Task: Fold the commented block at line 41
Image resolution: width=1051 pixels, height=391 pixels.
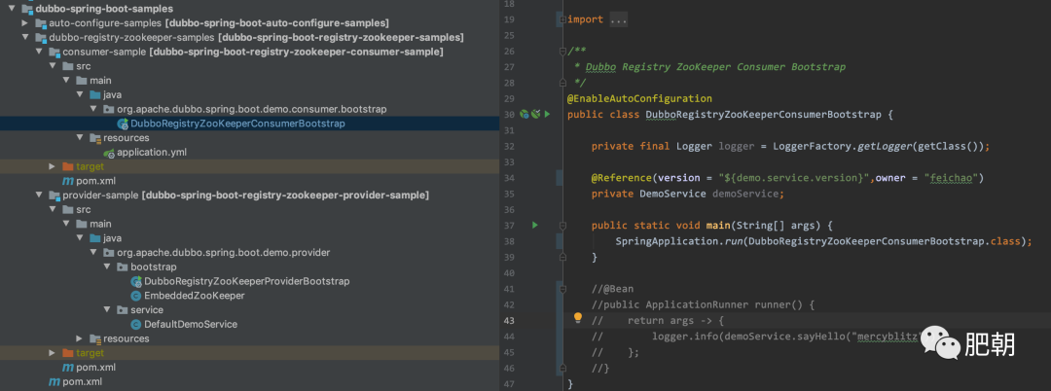Action: 562,289
